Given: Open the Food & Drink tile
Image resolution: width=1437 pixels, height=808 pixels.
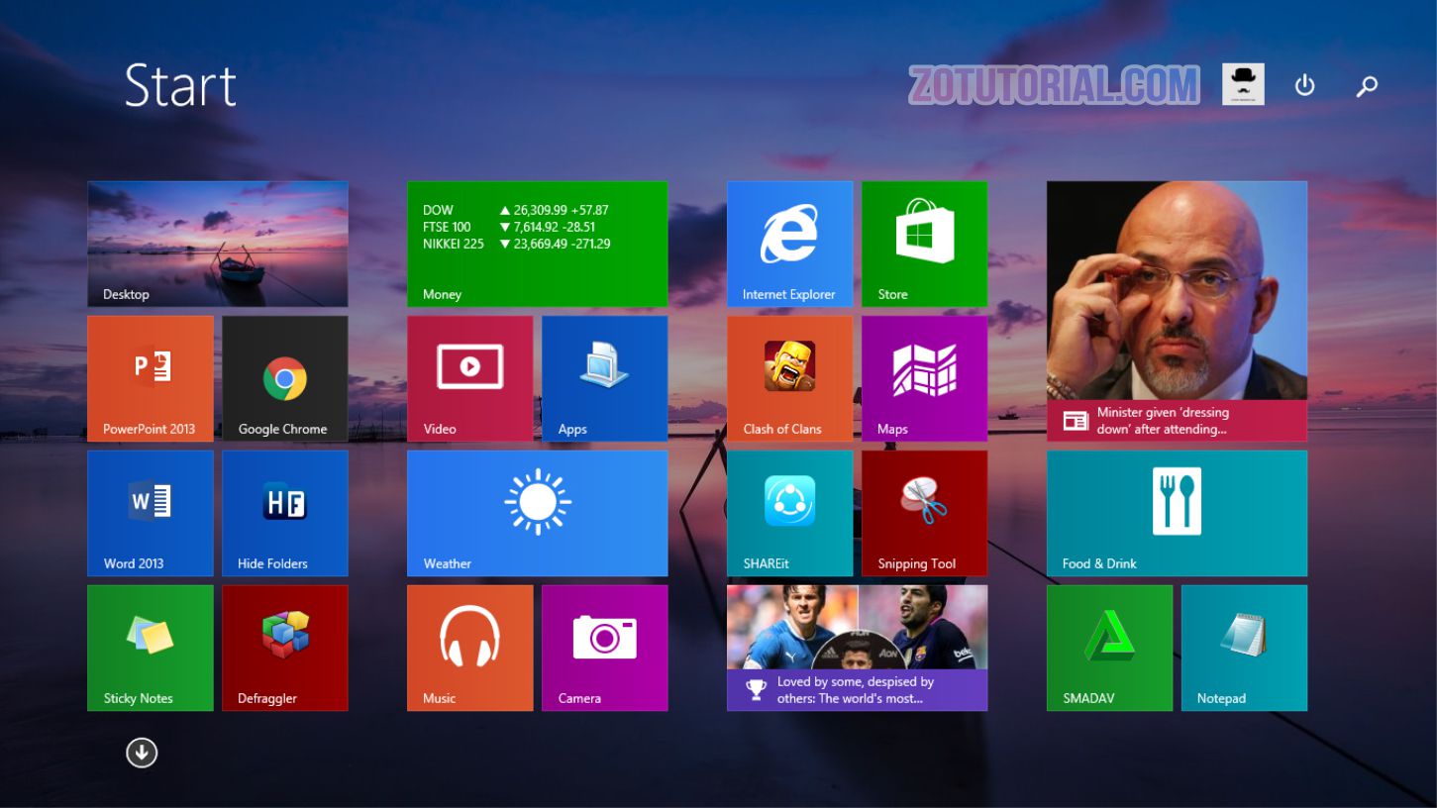Looking at the screenshot, I should (x=1178, y=513).
